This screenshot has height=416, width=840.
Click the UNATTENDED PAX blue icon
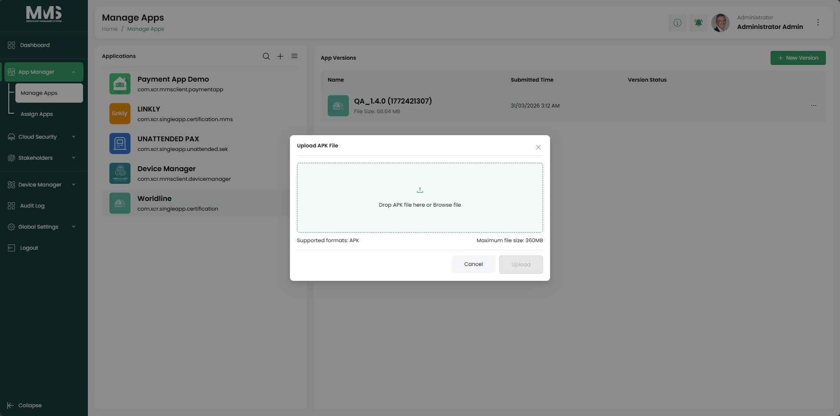click(120, 143)
